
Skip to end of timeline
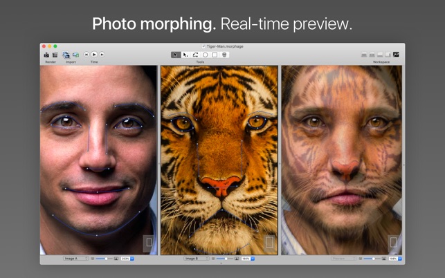pos(102,55)
